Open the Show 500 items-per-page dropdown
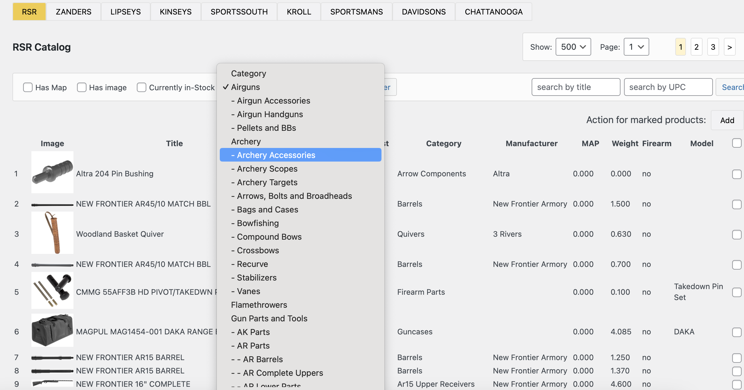744x390 pixels. coord(573,47)
